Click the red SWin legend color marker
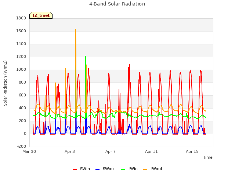 [75, 169]
